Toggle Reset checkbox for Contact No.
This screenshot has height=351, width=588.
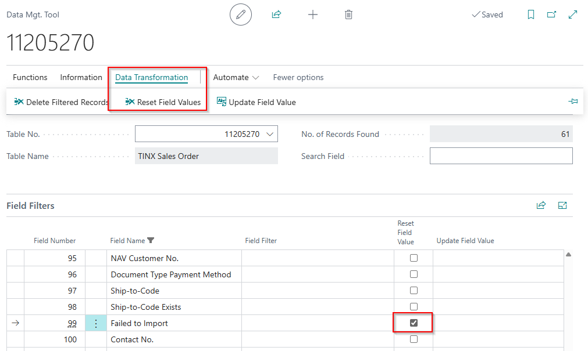pyautogui.click(x=414, y=339)
